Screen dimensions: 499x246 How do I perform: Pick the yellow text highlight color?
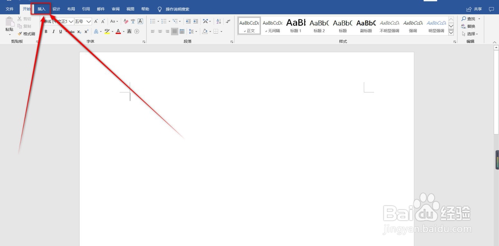(x=107, y=31)
